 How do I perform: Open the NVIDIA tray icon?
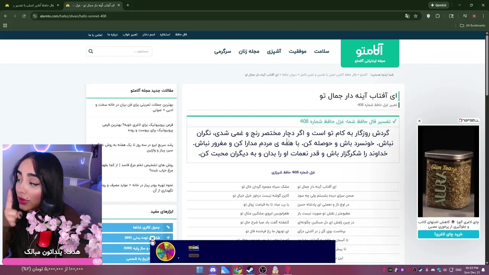pyautogui.click(x=390, y=270)
